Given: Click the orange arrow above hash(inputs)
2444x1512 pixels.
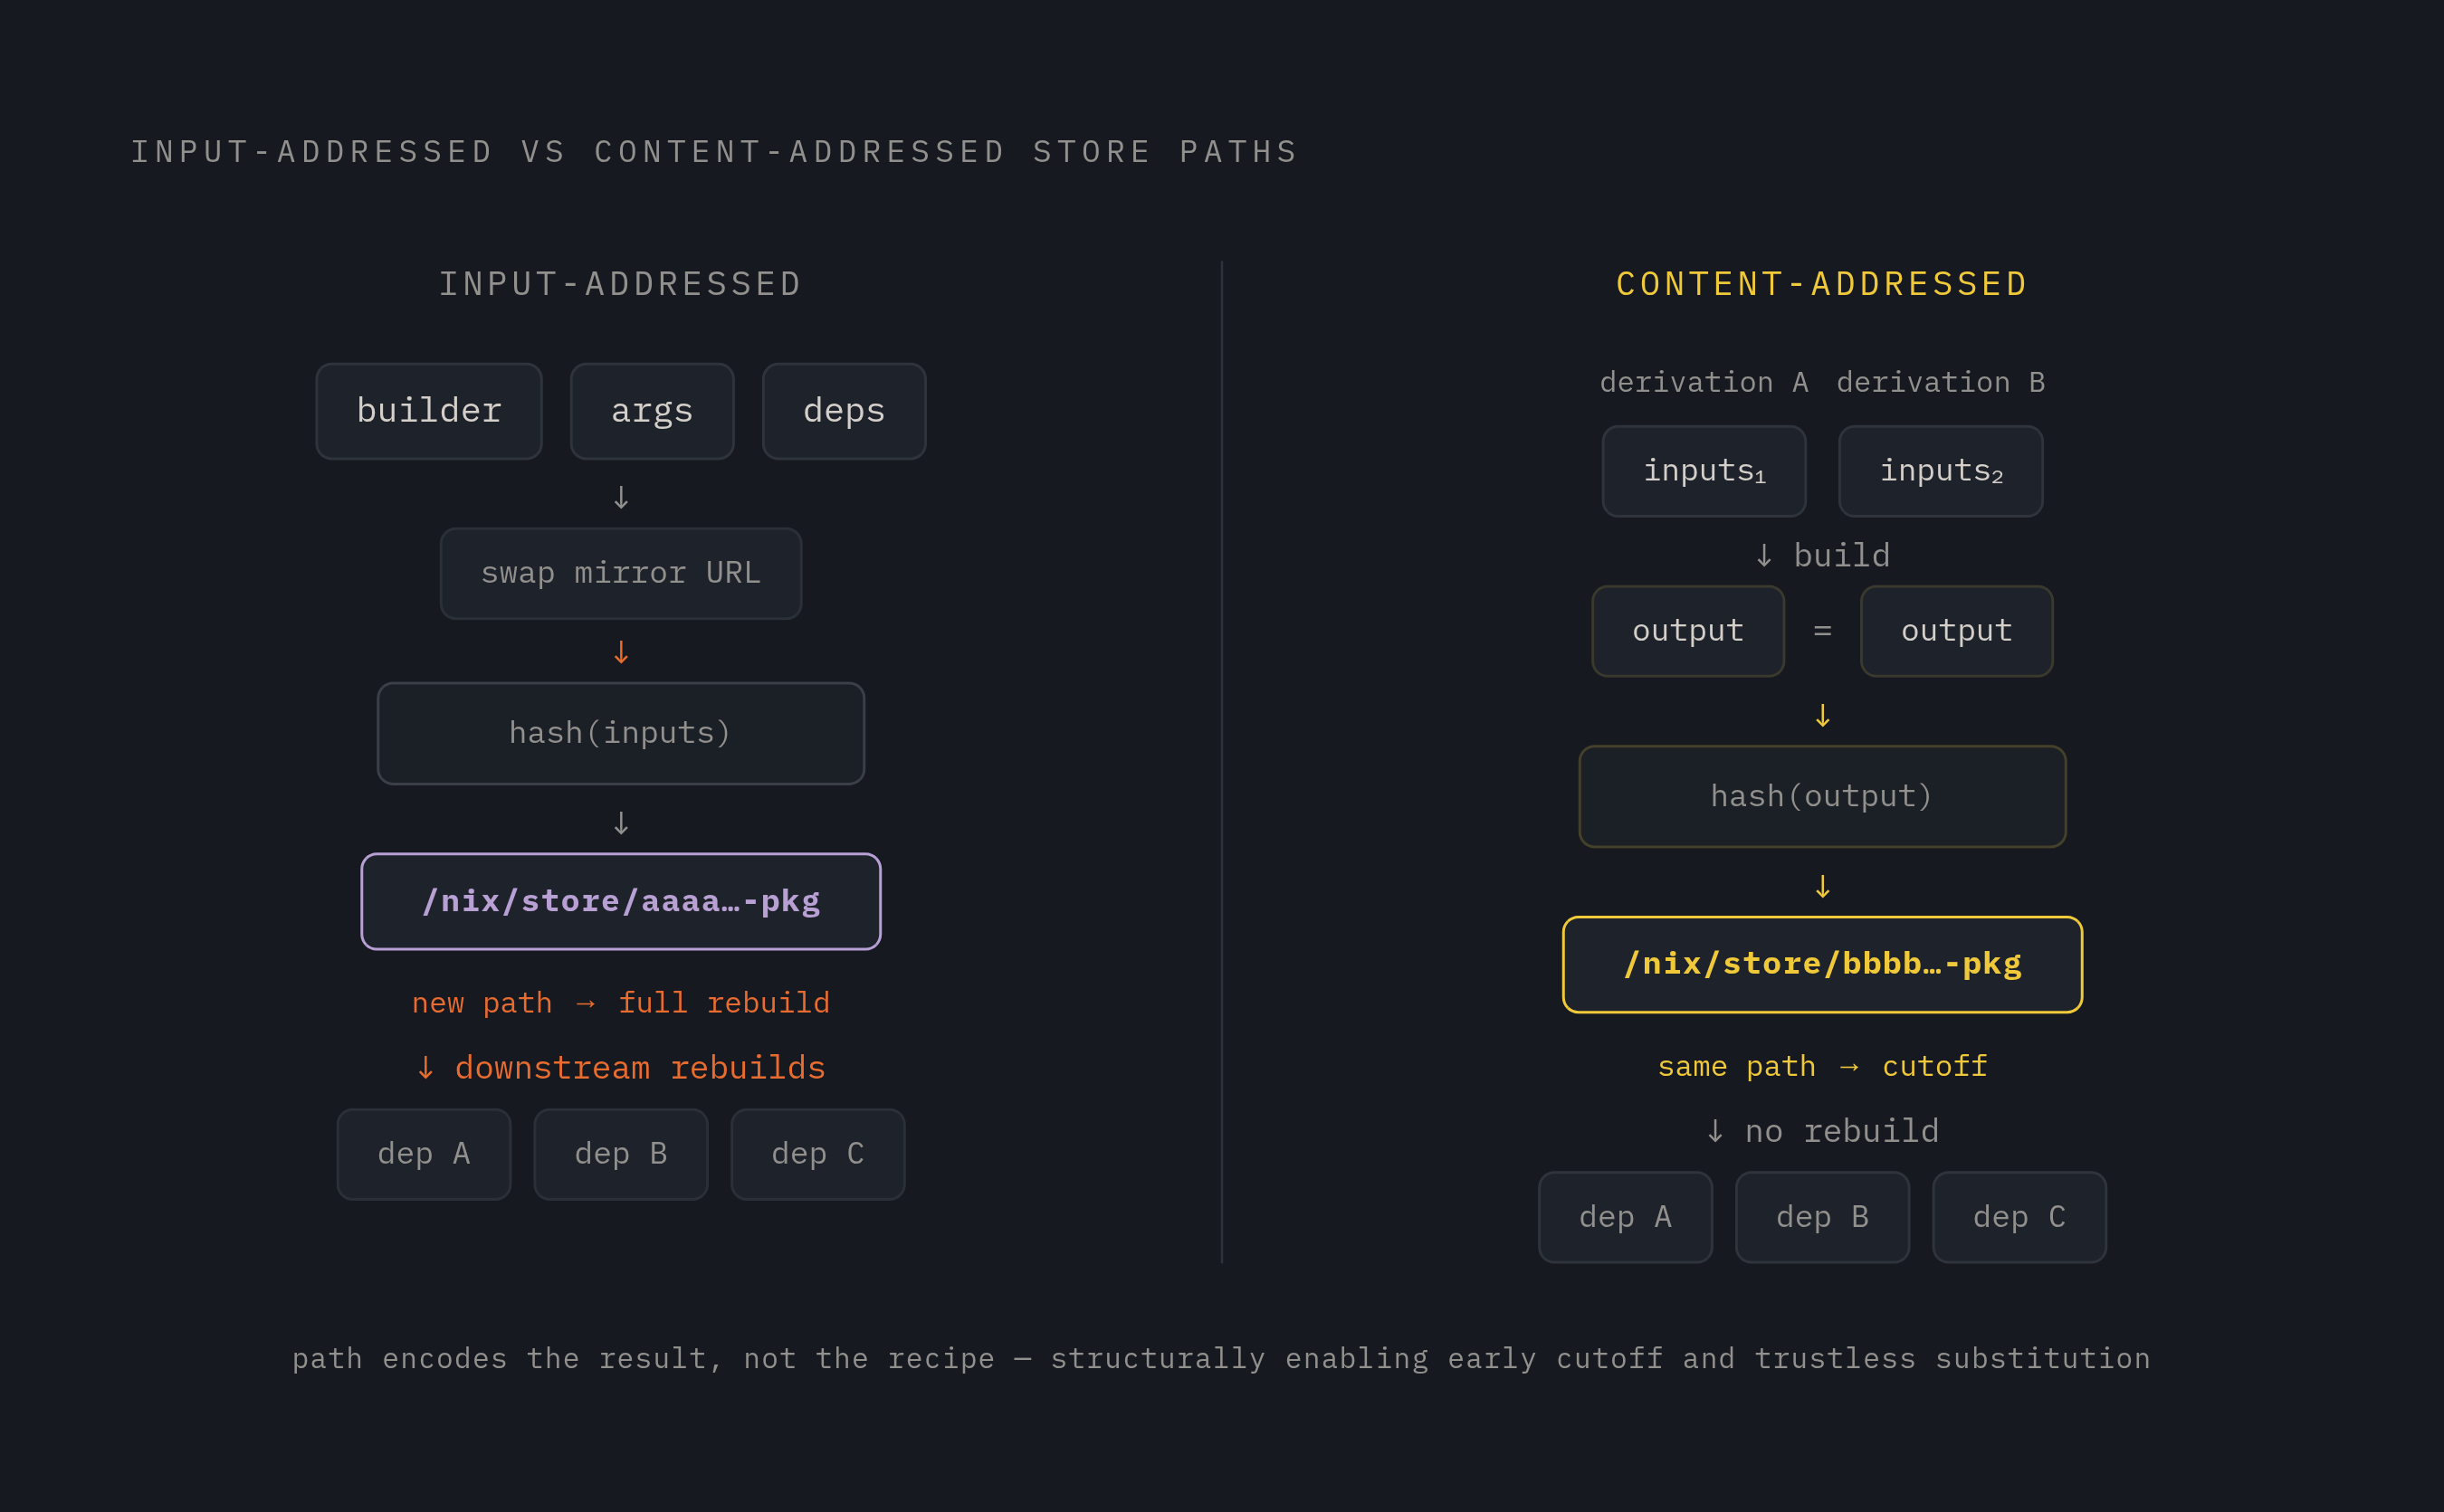Looking at the screenshot, I should pyautogui.click(x=621, y=652).
